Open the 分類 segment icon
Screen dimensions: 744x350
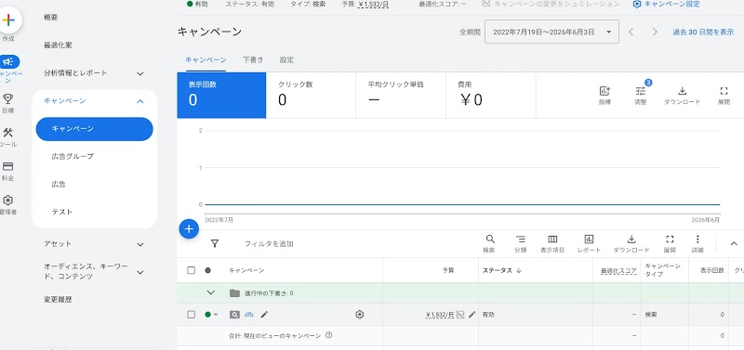coord(521,240)
